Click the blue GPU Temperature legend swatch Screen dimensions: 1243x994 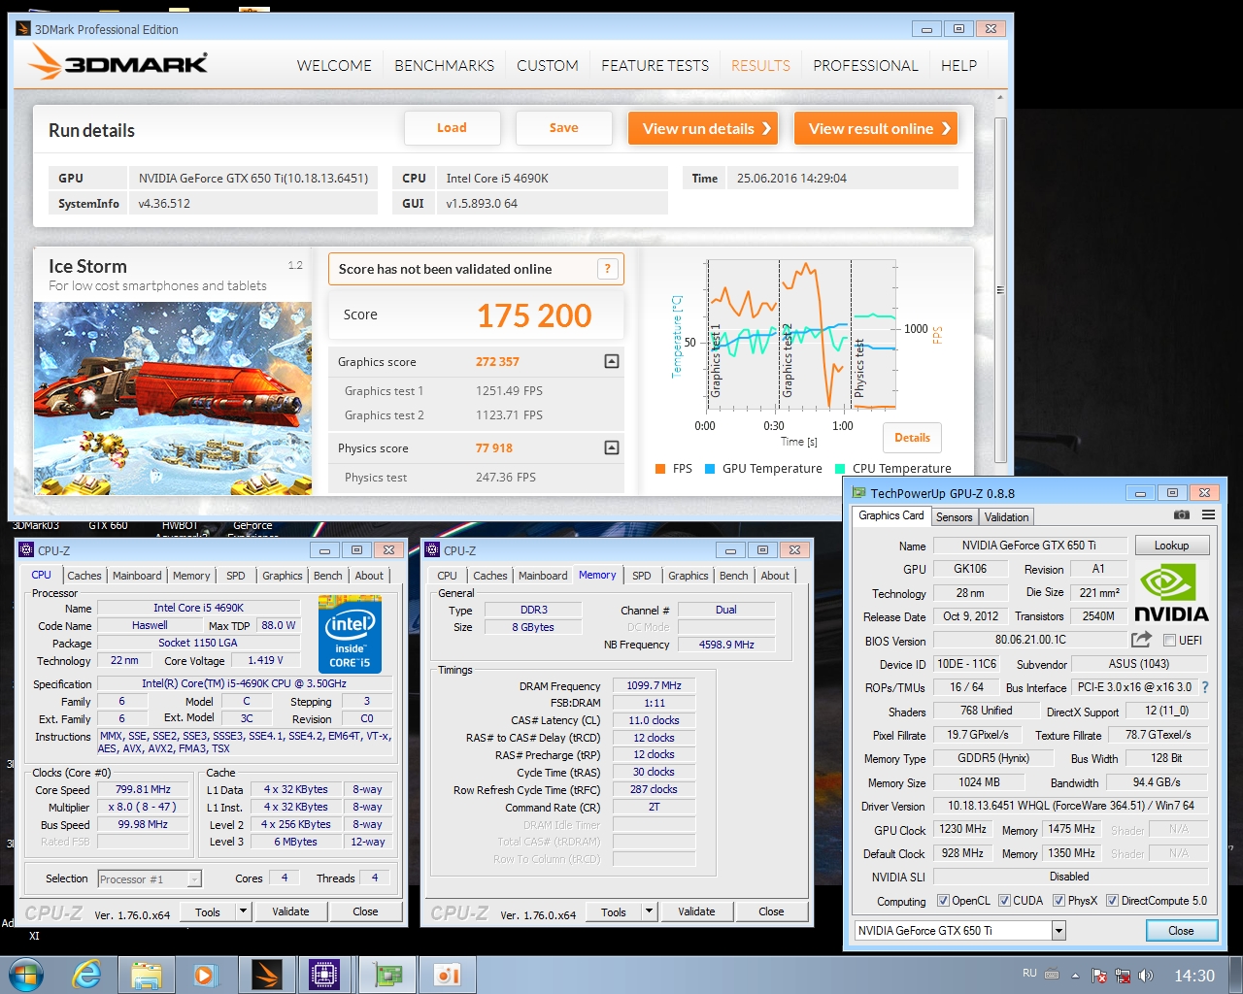point(711,469)
